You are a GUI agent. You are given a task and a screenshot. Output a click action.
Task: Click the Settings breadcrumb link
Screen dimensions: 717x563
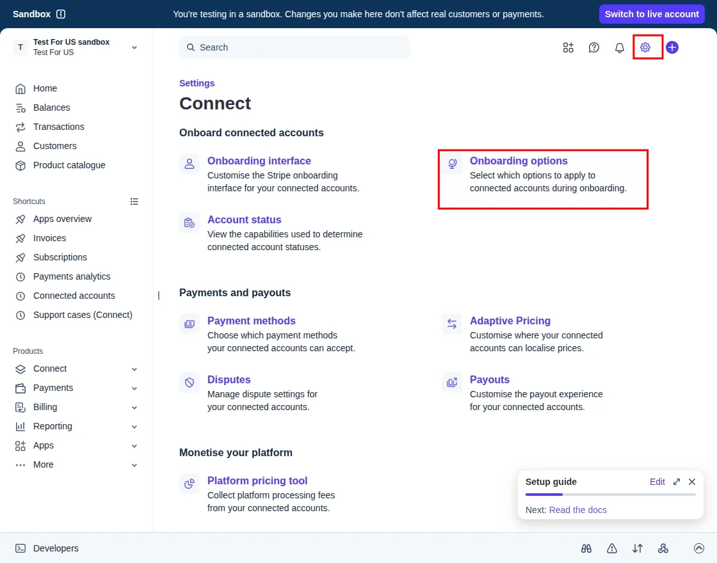197,83
